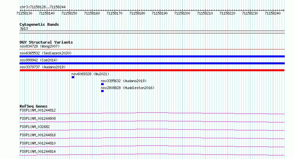
Task: Click ruler position 71158220
Action: point(227,13)
